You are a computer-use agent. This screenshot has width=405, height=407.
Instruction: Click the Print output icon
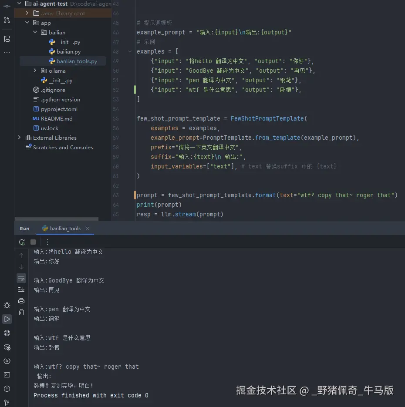pos(21,301)
